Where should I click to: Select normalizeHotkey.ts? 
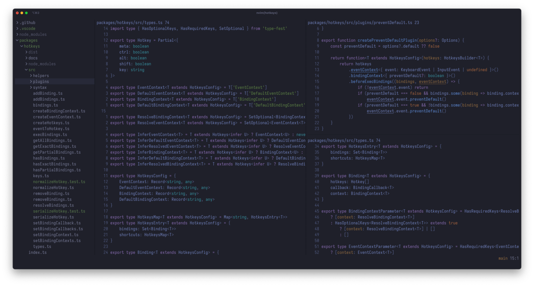pos(53,188)
